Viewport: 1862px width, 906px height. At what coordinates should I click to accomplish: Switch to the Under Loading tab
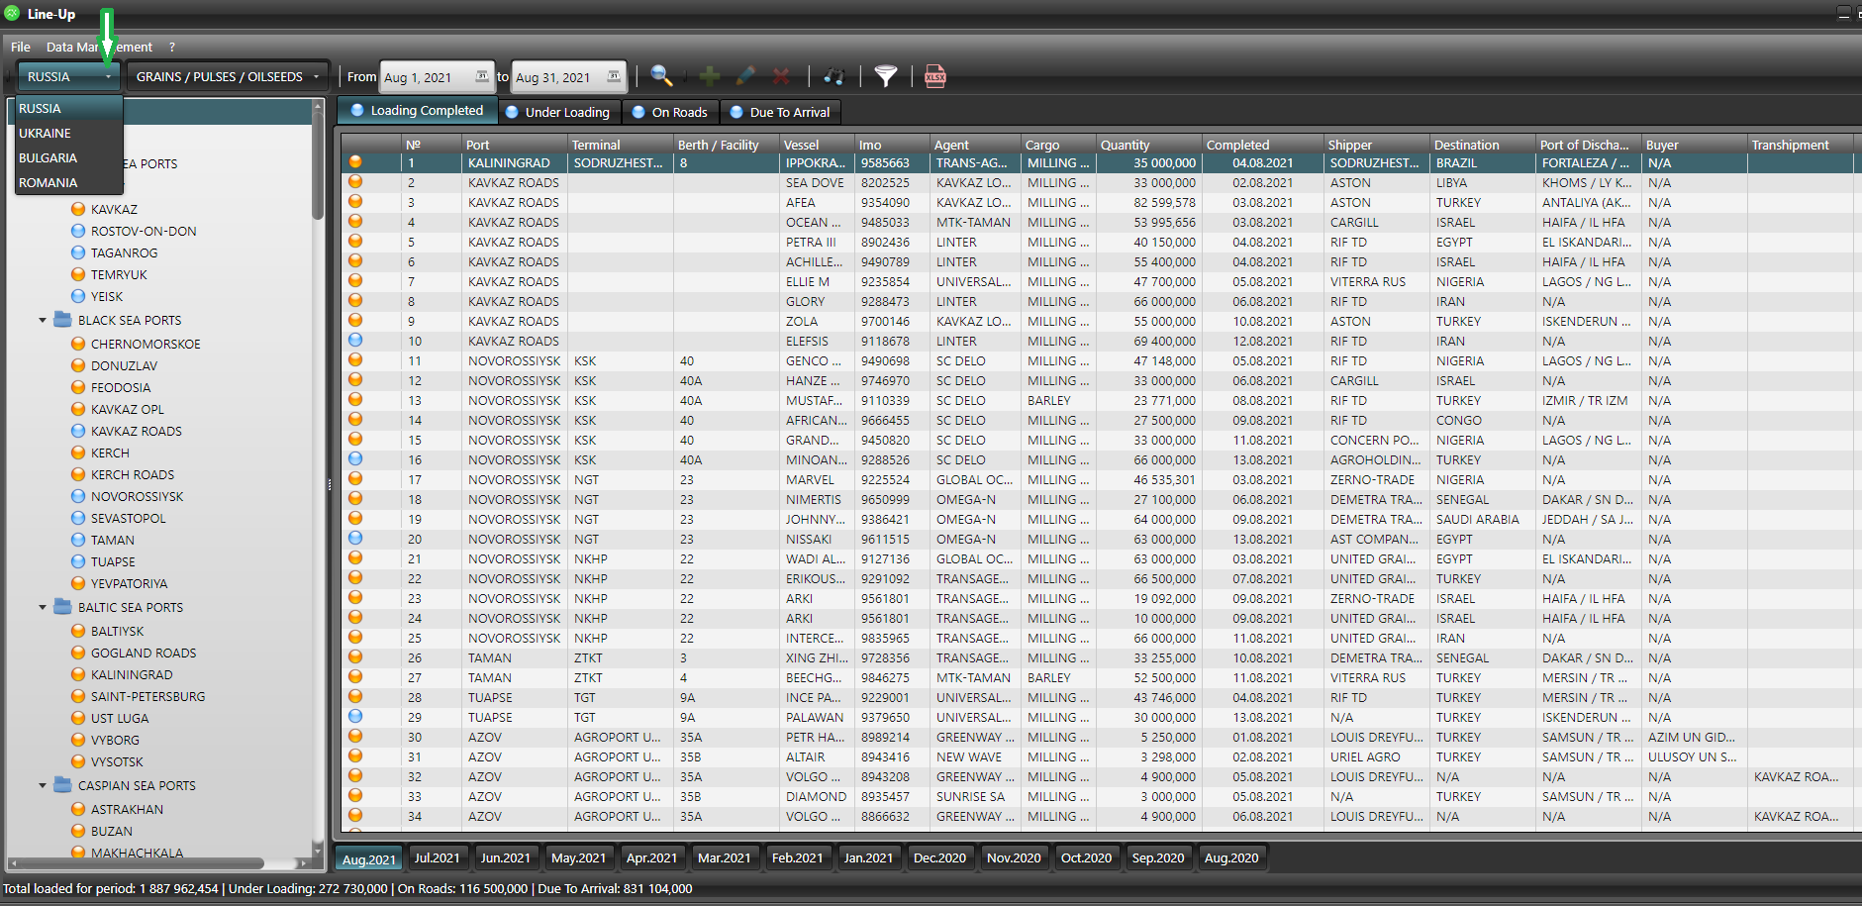click(x=558, y=112)
